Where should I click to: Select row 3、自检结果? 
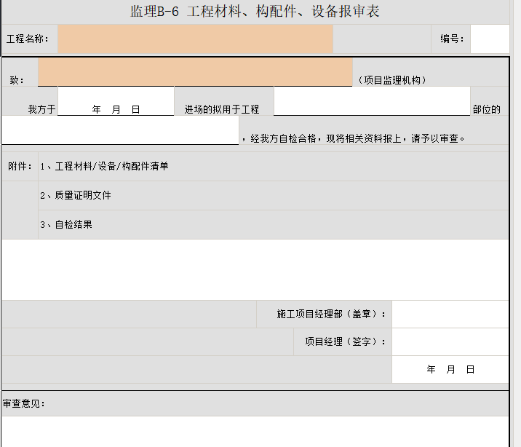(x=273, y=225)
